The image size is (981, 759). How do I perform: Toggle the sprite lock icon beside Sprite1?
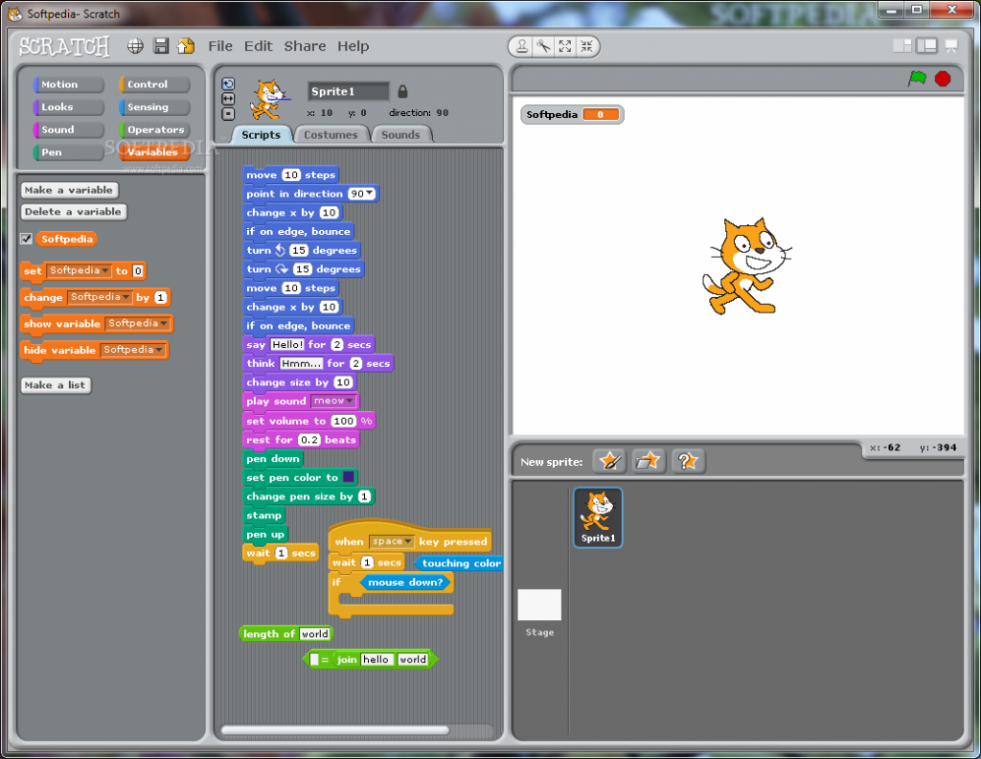401,91
